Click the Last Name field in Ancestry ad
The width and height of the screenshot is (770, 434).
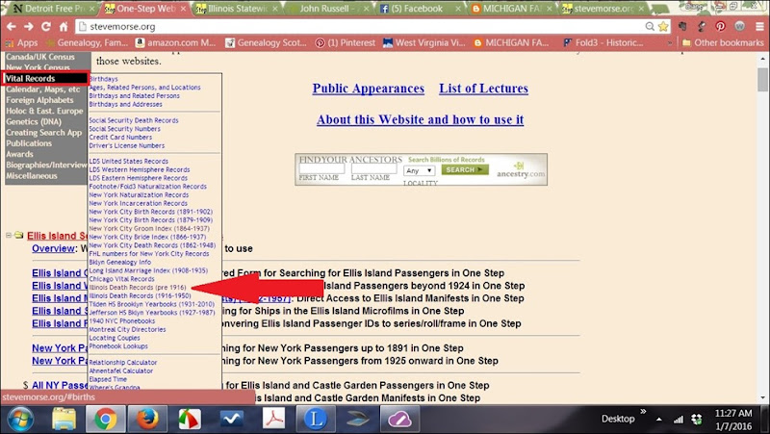coord(373,169)
